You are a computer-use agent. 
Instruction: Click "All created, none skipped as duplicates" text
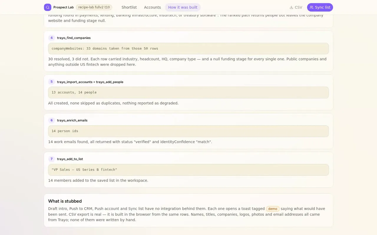coord(113,103)
